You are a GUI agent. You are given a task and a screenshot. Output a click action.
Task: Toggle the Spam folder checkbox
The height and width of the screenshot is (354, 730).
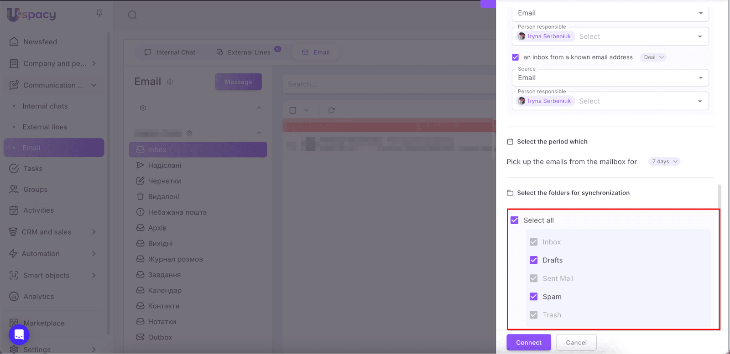tap(533, 297)
